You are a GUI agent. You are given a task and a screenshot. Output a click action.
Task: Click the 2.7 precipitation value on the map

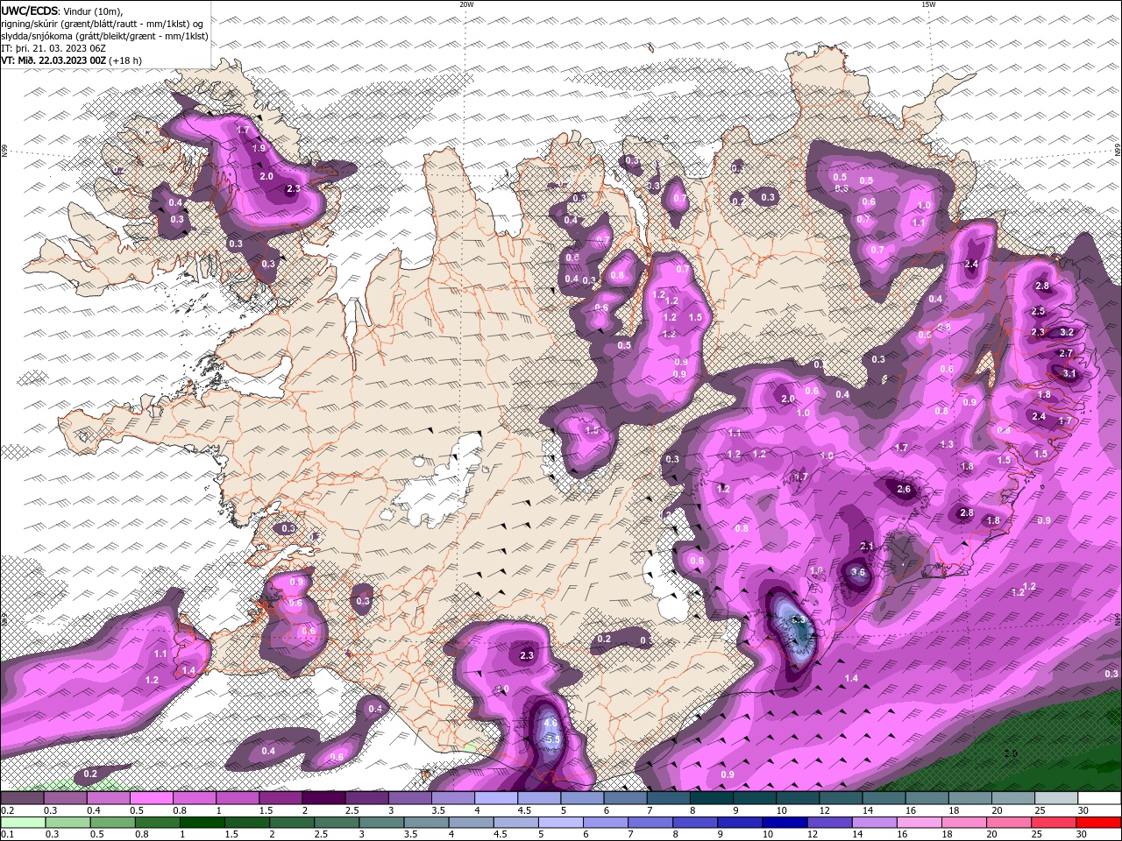(x=1066, y=353)
